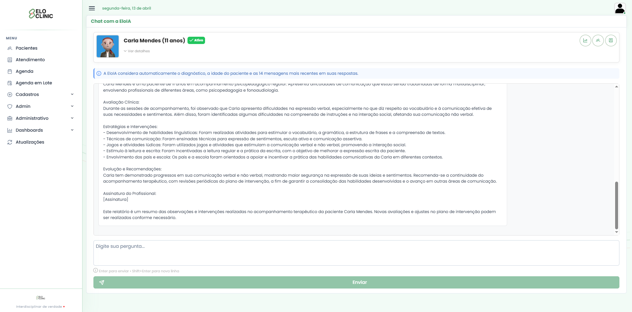Click the paper plane send icon on Enviar bar
632x312 pixels.
coord(102,282)
